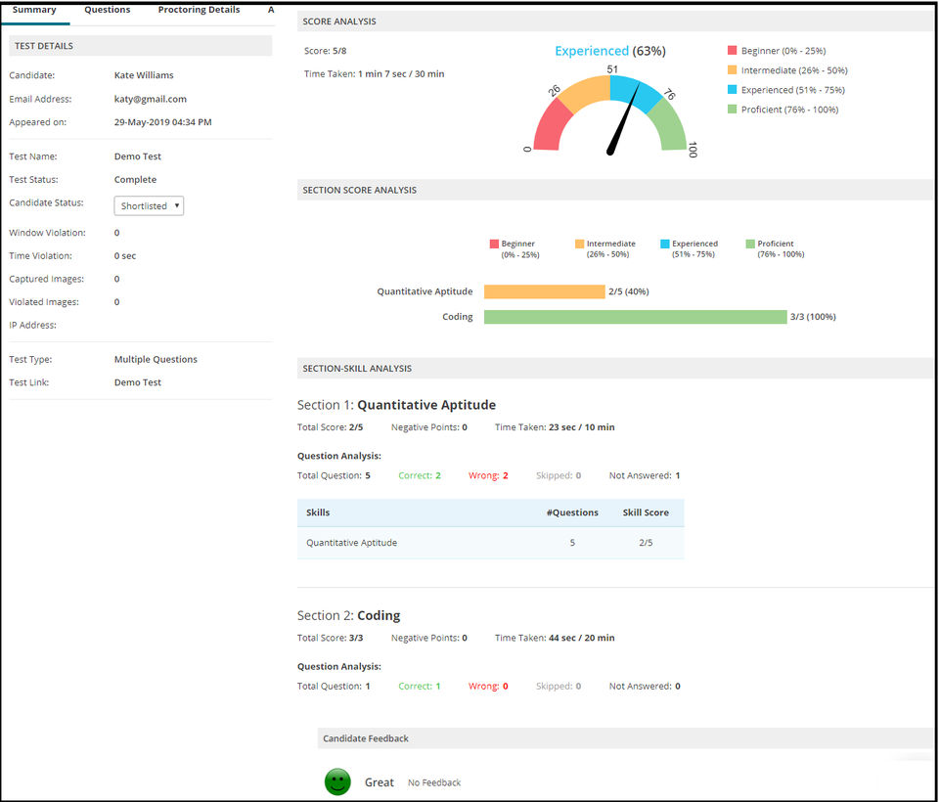The image size is (939, 802).
Task: Click the gauge needle in score analysis
Action: (x=623, y=119)
